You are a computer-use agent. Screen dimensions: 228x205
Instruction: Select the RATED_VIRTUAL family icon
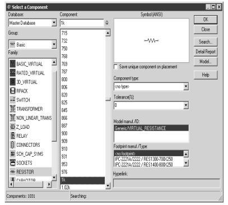click(x=12, y=73)
